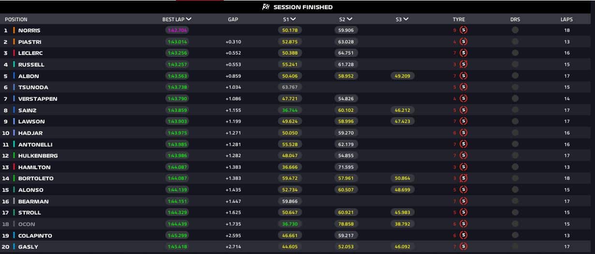595x254 pixels.
Task: Click the DRS column header
Action: tap(515, 20)
